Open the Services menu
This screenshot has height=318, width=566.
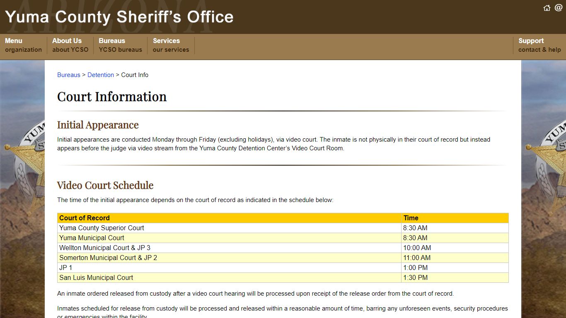pos(171,45)
